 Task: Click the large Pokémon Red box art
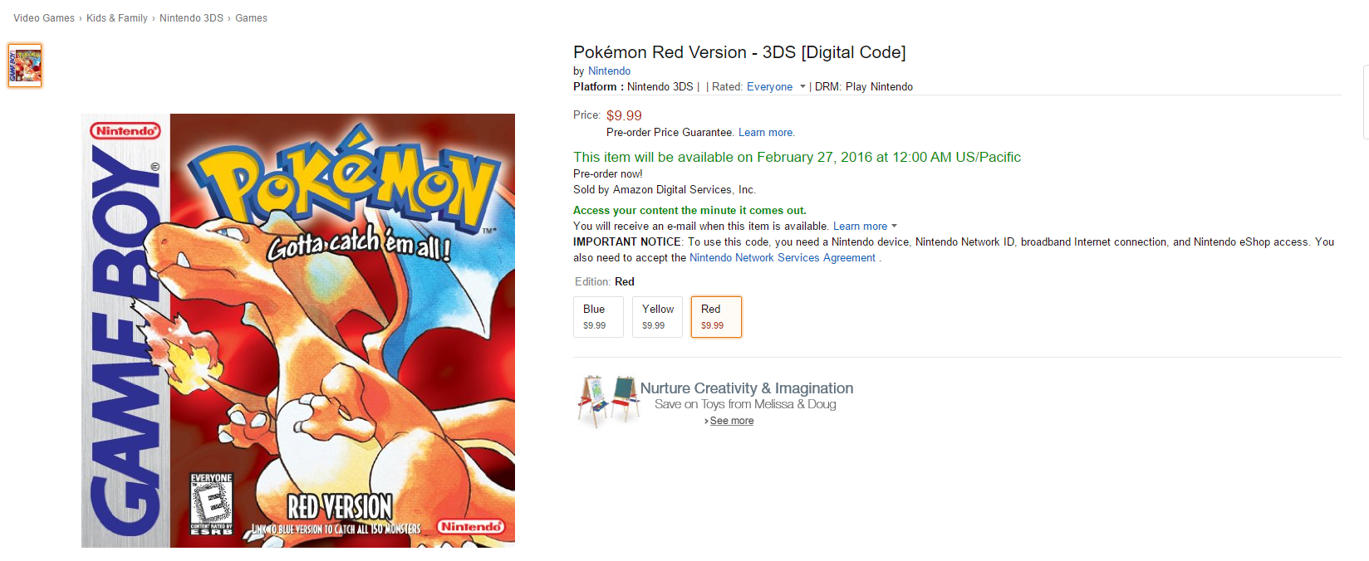coord(298,330)
